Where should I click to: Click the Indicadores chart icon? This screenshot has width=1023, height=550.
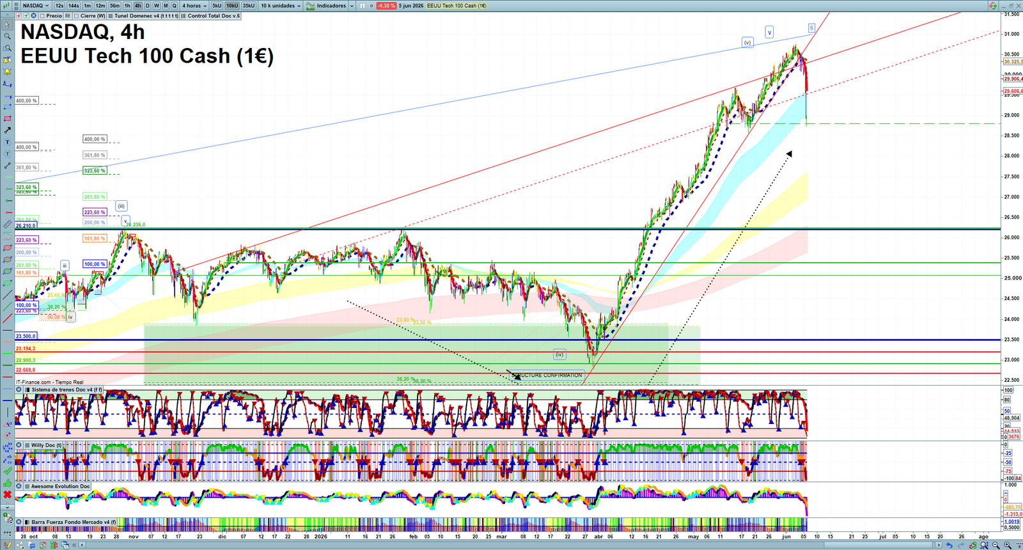point(310,6)
